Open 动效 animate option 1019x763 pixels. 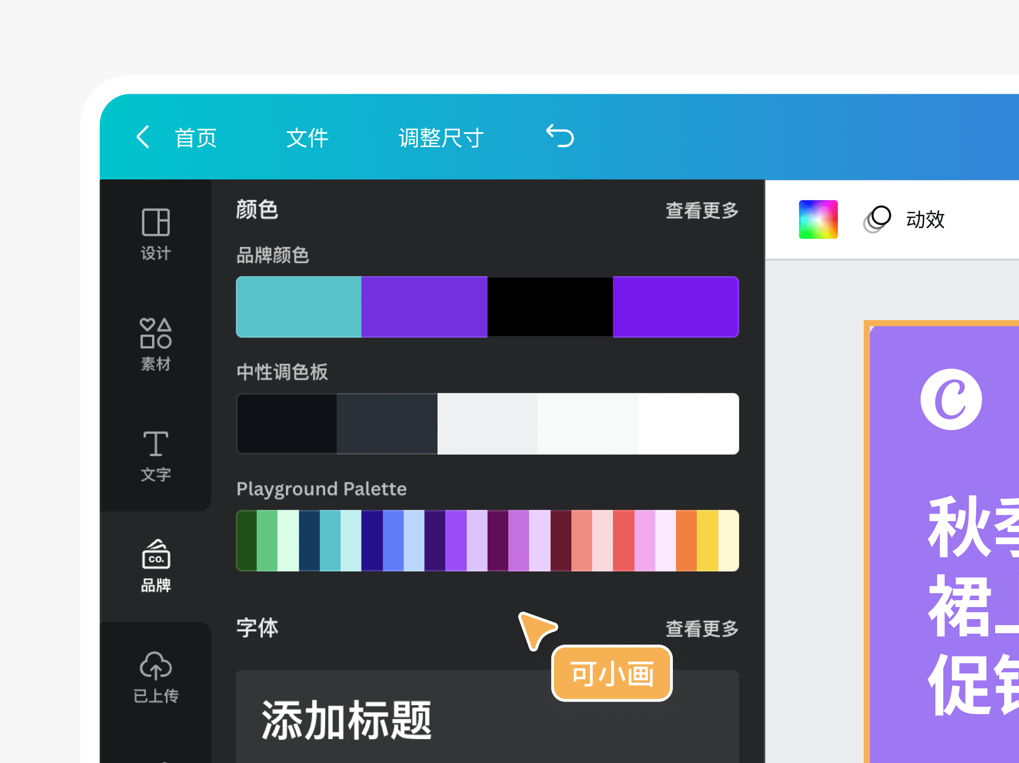click(x=925, y=219)
